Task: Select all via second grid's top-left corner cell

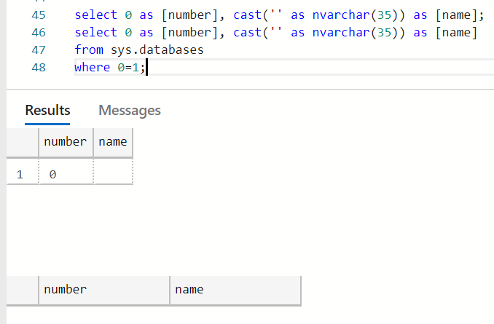Action: [23, 290]
